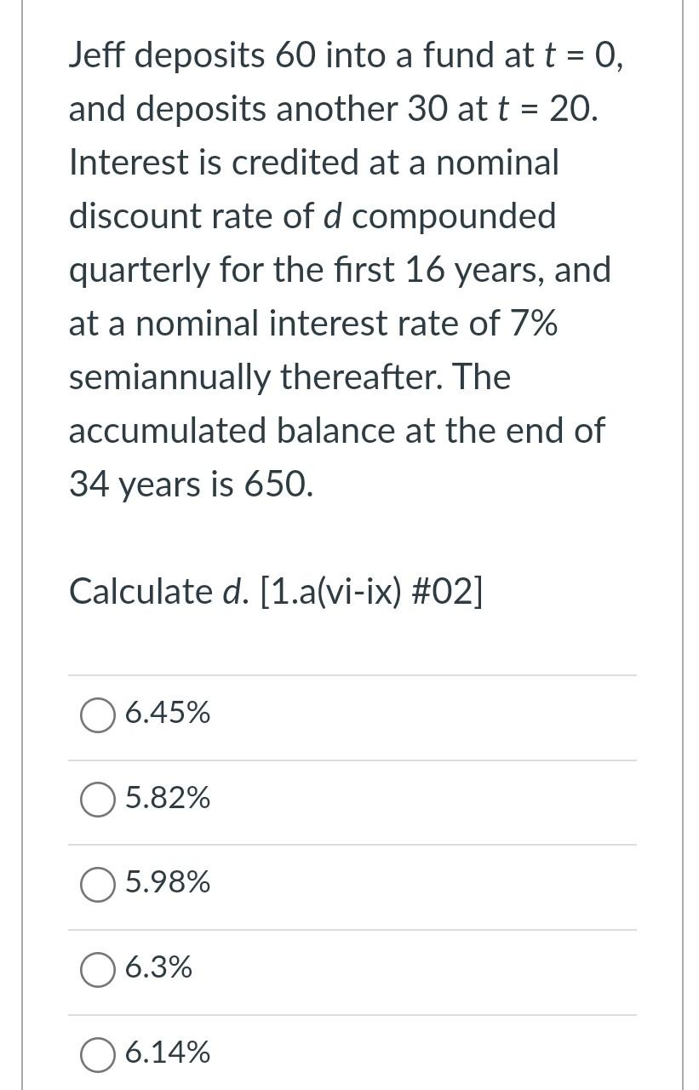This screenshot has width=699, height=1090.
Task: Click the 6.14% answer label text
Action: (x=168, y=1053)
